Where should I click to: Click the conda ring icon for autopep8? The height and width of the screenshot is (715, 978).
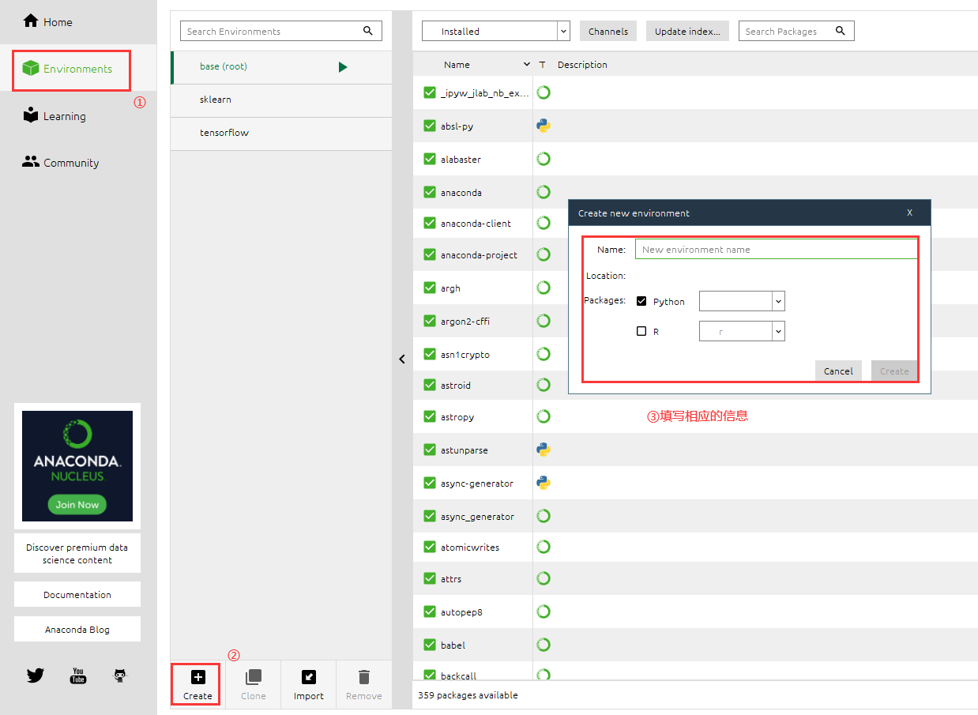click(x=544, y=612)
